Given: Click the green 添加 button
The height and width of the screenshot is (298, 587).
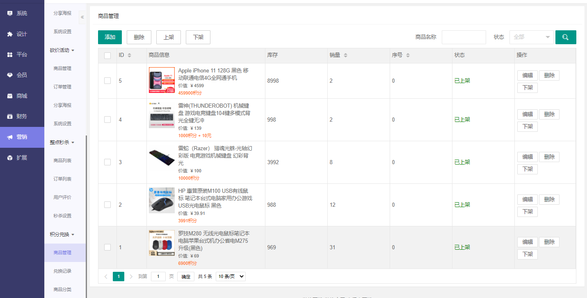Looking at the screenshot, I should (110, 37).
